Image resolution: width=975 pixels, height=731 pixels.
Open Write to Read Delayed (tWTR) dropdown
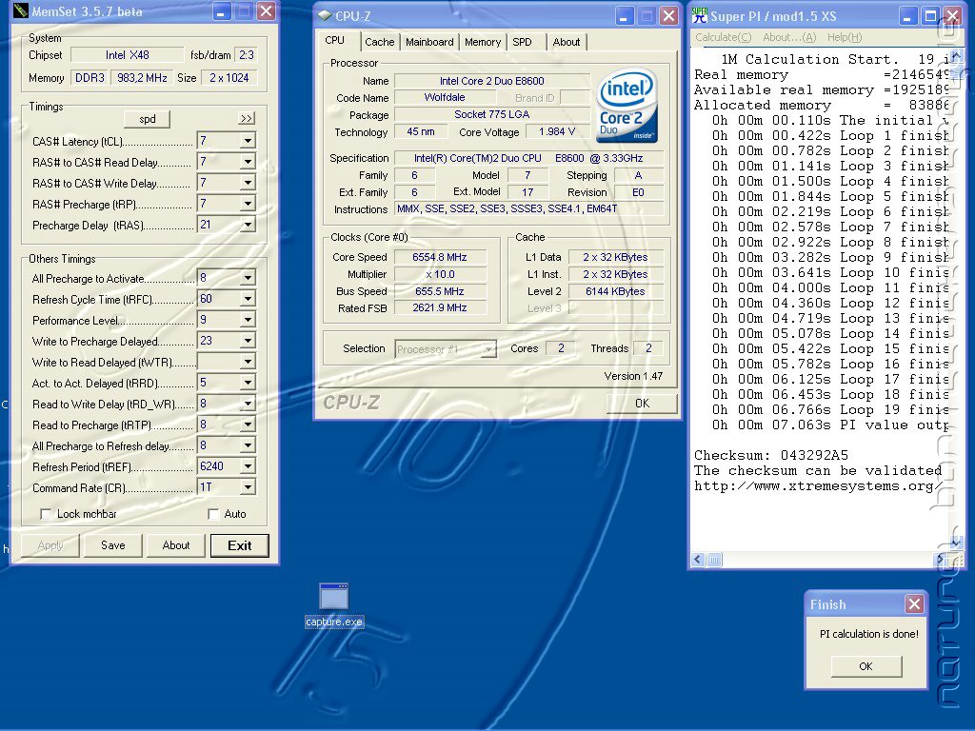click(248, 362)
